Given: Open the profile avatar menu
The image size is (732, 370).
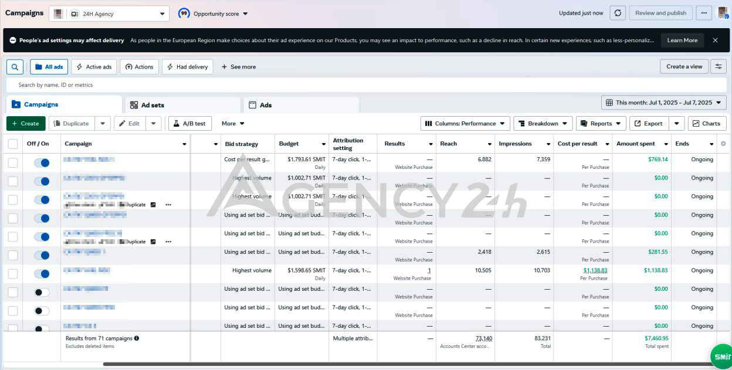Looking at the screenshot, I should pyautogui.click(x=723, y=13).
